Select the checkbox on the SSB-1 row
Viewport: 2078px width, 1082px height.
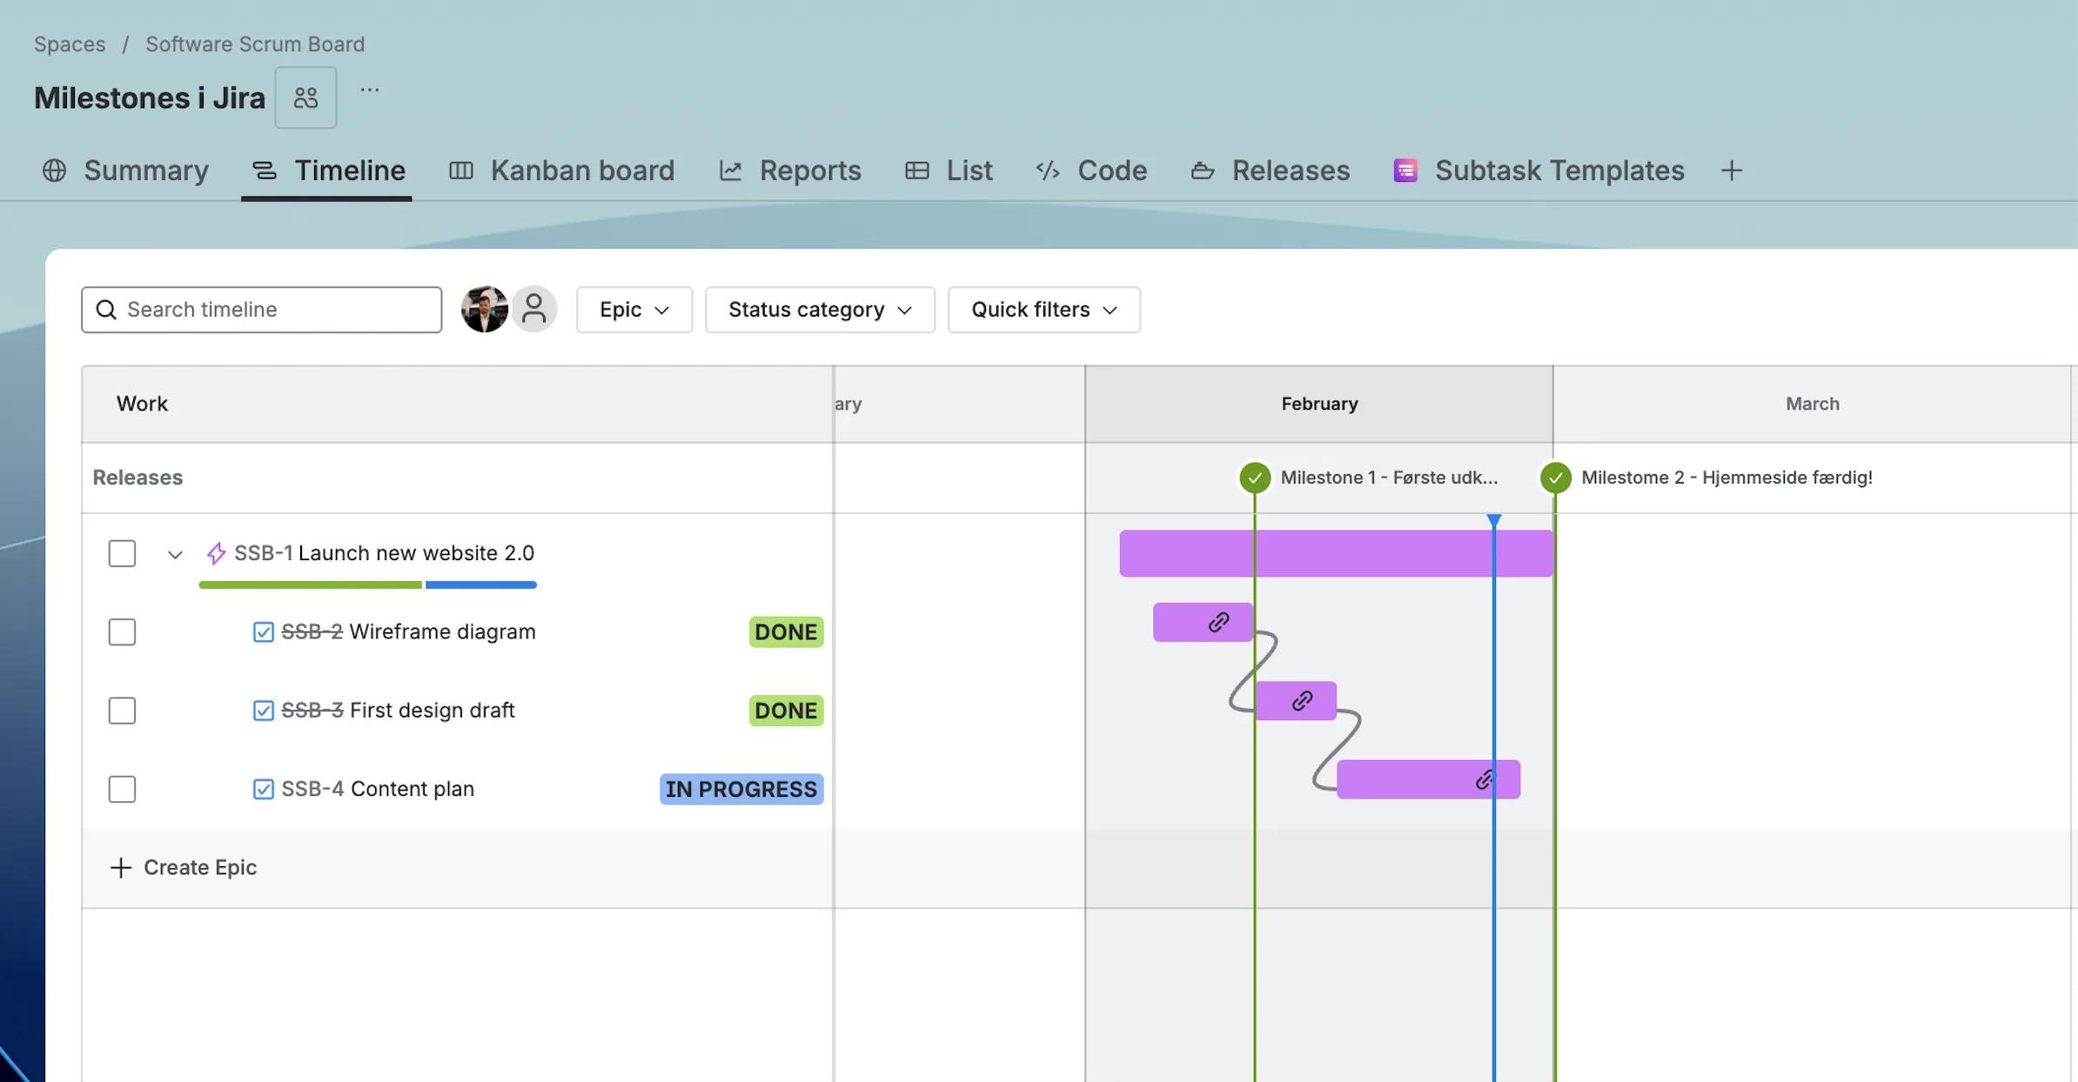point(122,553)
